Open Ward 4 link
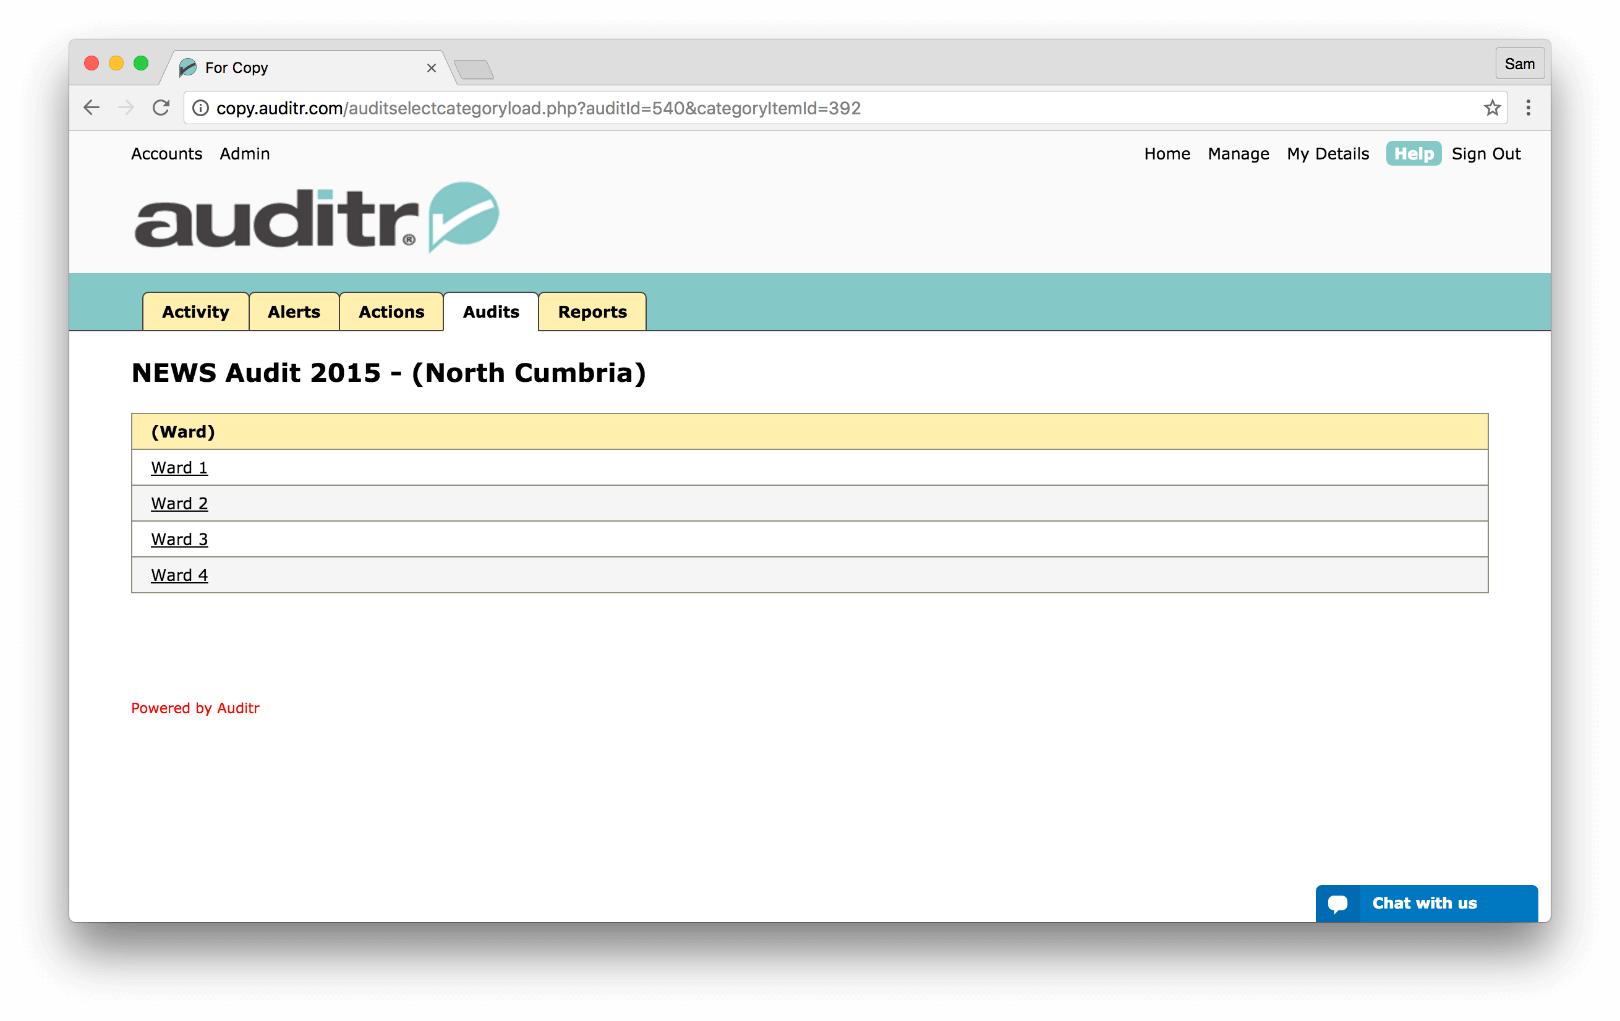The height and width of the screenshot is (1021, 1620). coord(180,576)
